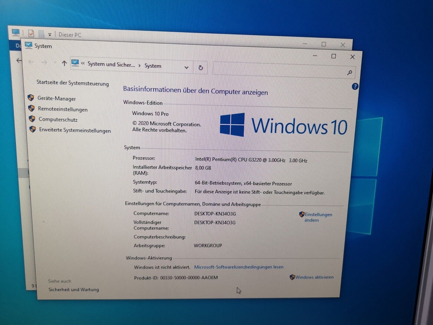433x325 pixels.
Task: Open Remoteeinstellungen link
Action: [x=63, y=109]
